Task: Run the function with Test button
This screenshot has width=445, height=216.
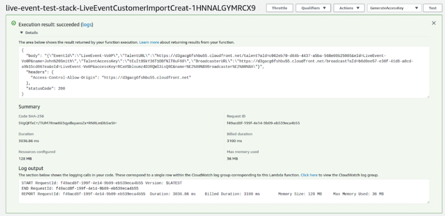Action: click(x=432, y=8)
